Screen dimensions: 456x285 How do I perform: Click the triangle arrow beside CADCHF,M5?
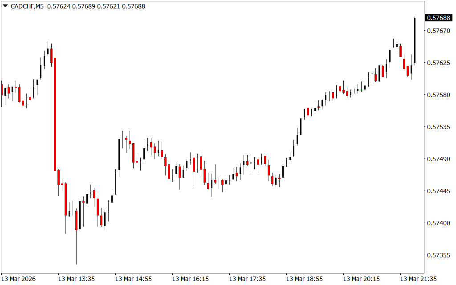(5, 6)
